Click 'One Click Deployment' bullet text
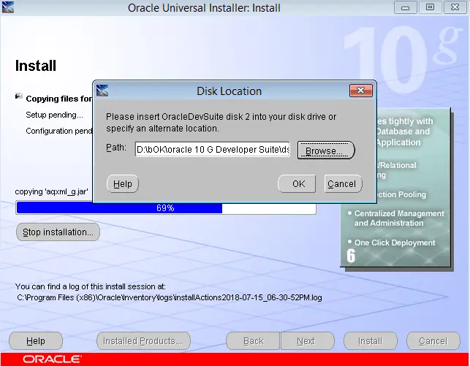 click(x=395, y=243)
